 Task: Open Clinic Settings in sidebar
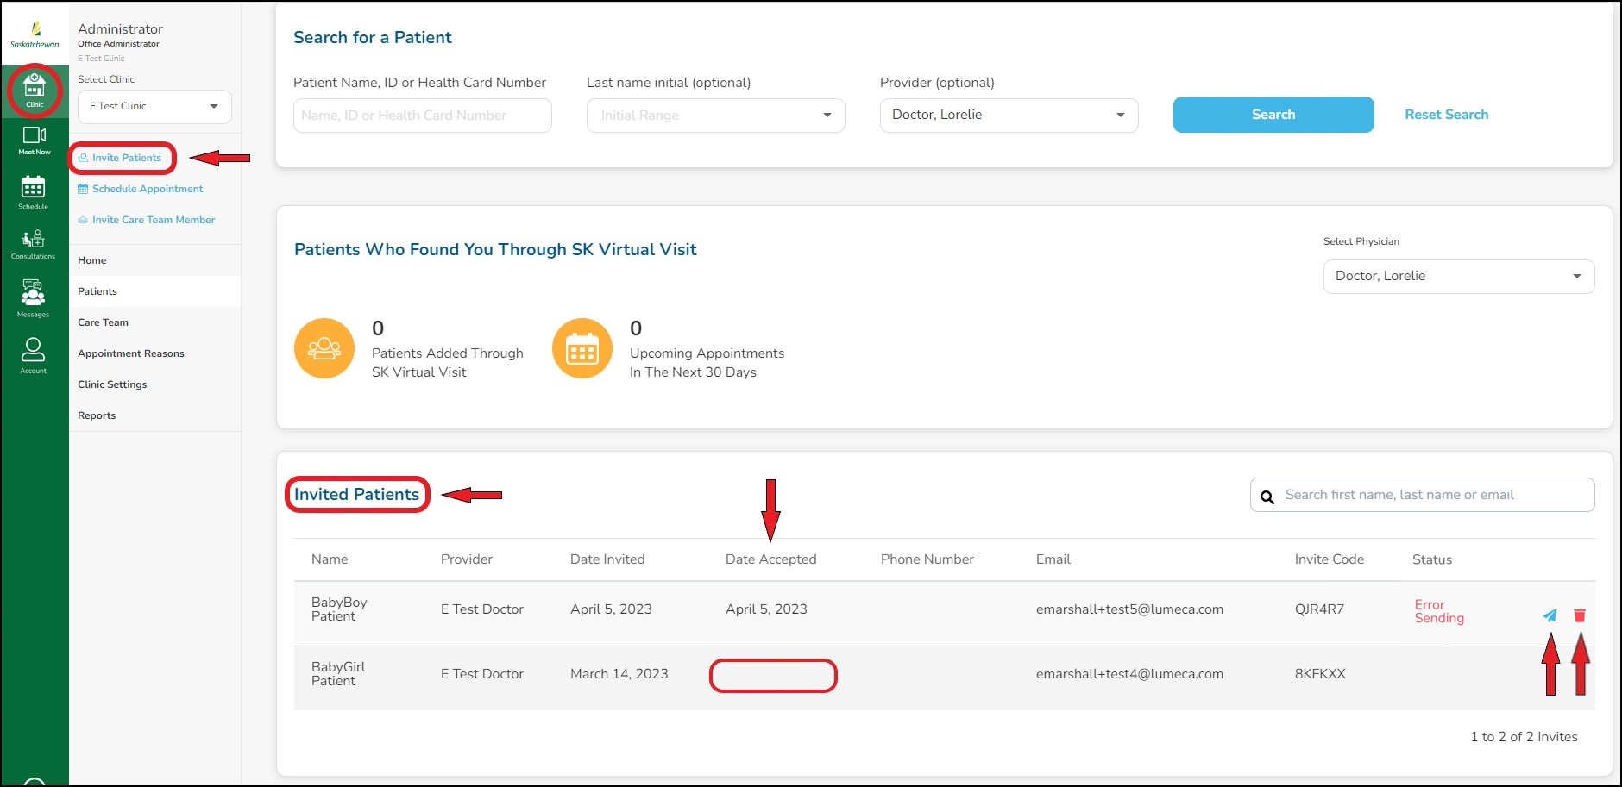(112, 384)
